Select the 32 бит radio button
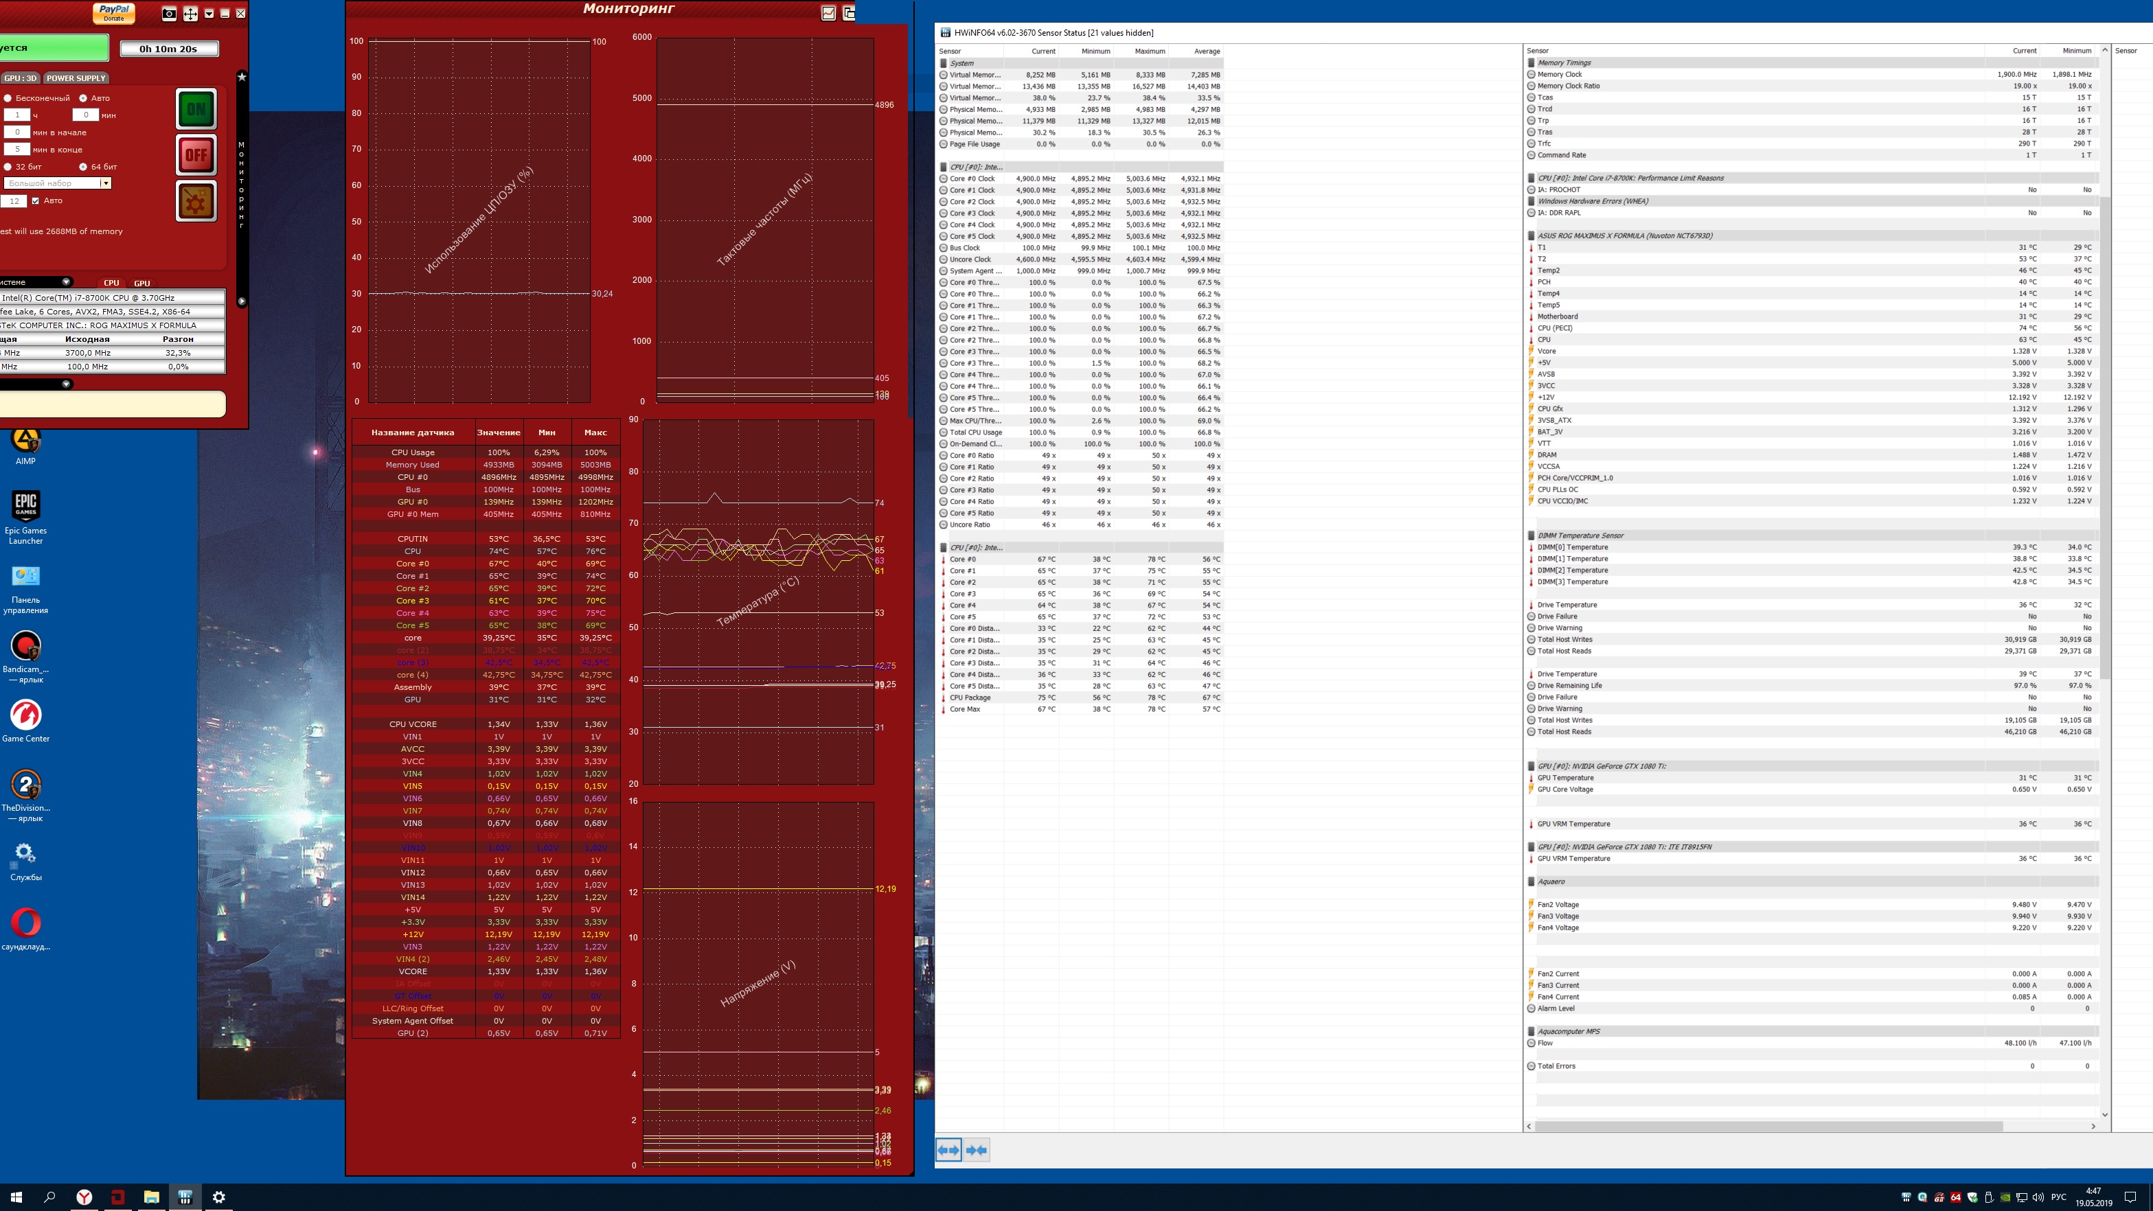Viewport: 2153px width, 1211px height. click(8, 167)
